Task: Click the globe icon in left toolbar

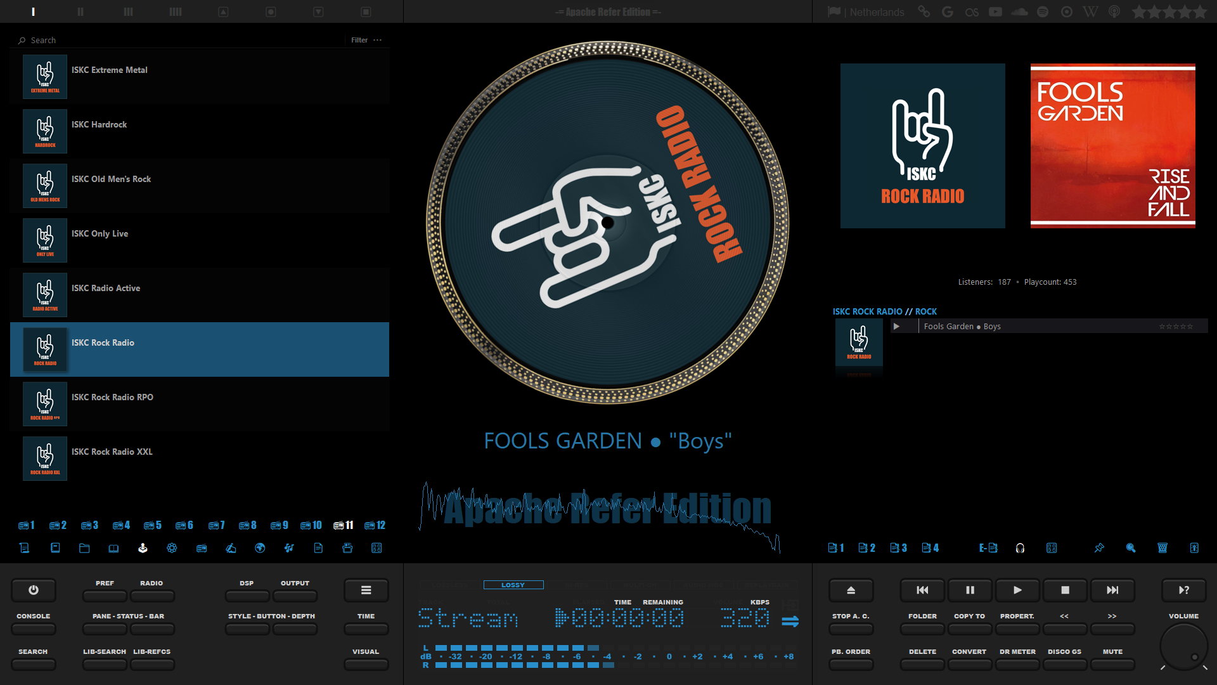Action: click(260, 548)
